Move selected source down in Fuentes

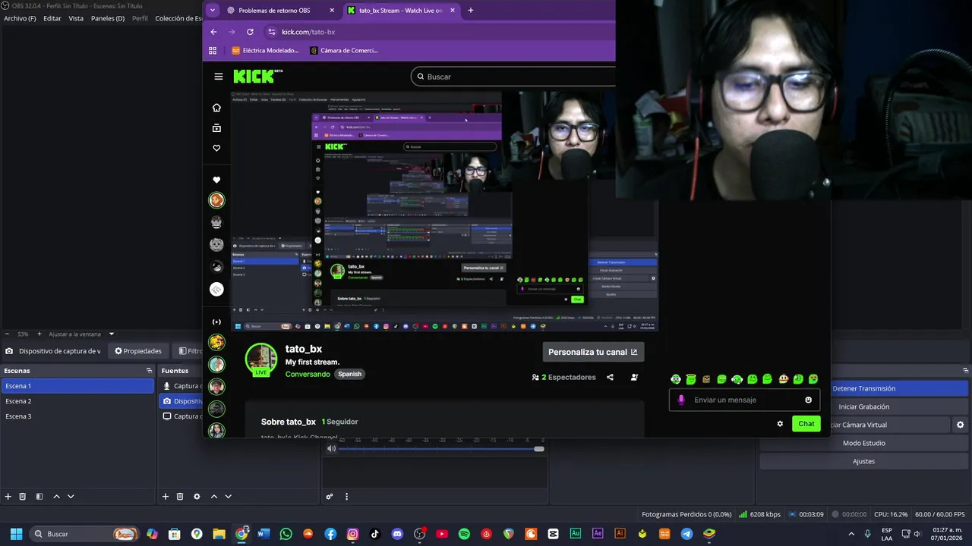click(228, 497)
